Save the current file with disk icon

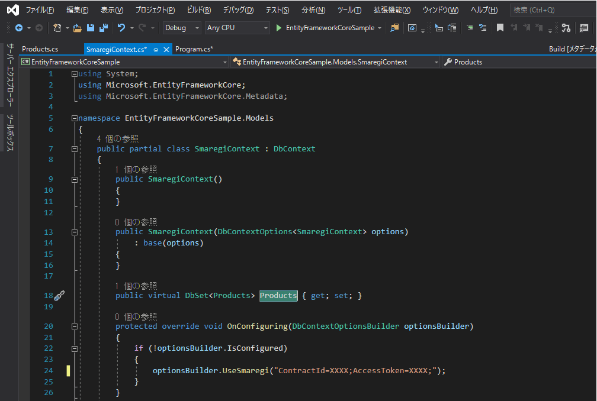tap(91, 28)
